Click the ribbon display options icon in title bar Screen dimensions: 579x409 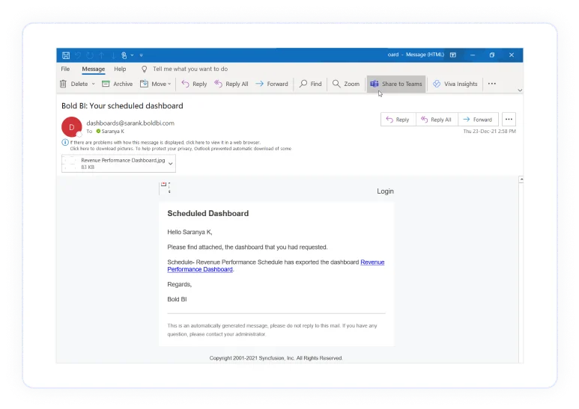click(453, 55)
